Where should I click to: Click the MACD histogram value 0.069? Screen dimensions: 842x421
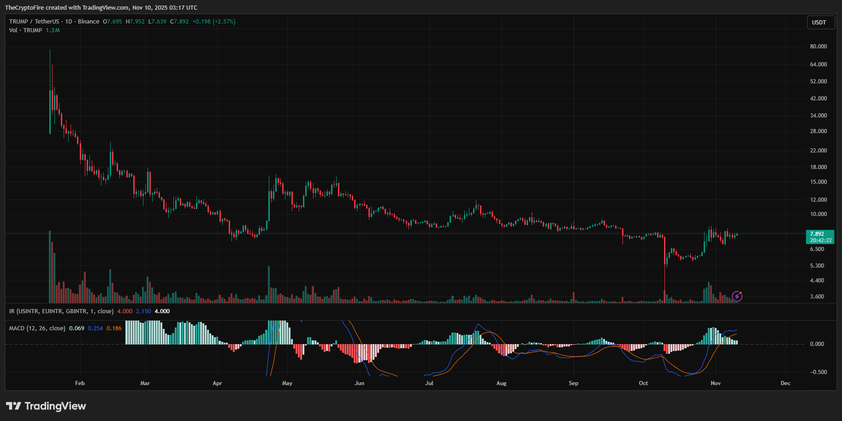pyautogui.click(x=77, y=328)
